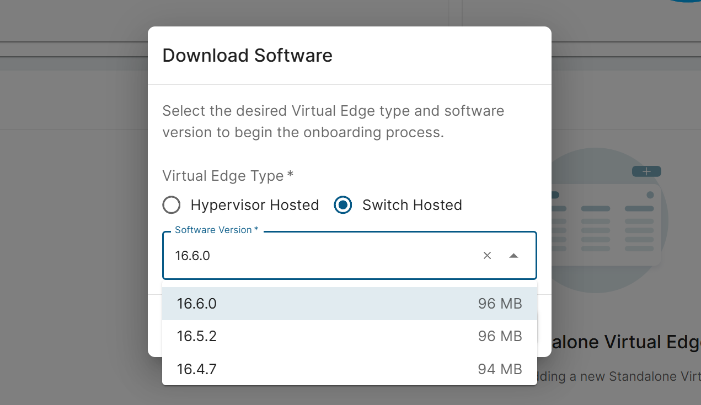
Task: Click the 96 MB size beside 16.6.0
Action: click(x=500, y=304)
